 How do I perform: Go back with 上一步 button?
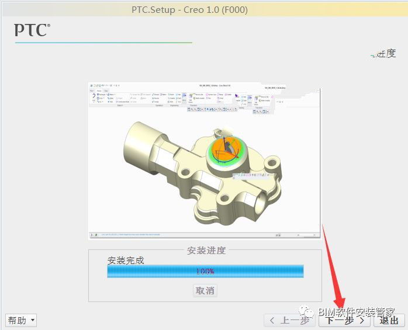(x=290, y=320)
